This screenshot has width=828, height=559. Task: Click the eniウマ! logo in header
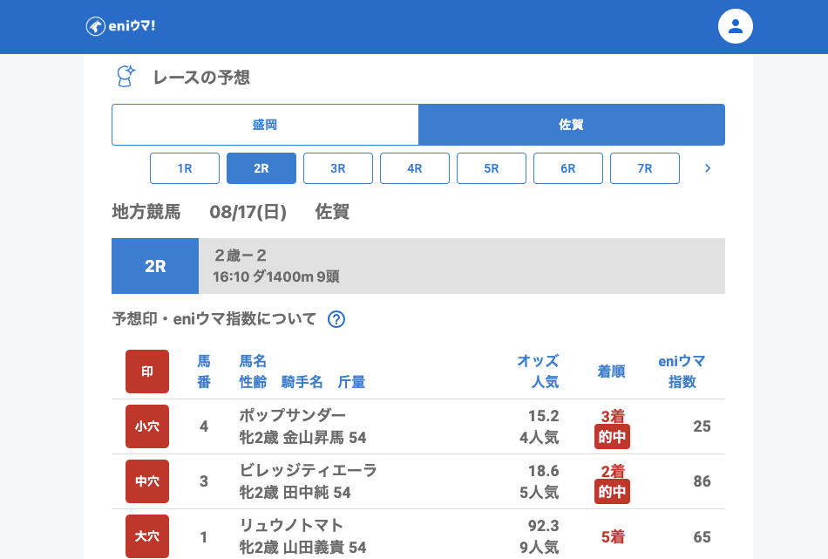tap(120, 26)
